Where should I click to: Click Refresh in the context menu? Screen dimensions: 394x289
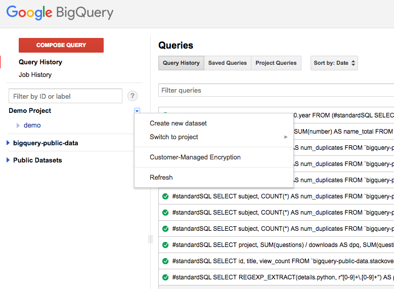(161, 178)
